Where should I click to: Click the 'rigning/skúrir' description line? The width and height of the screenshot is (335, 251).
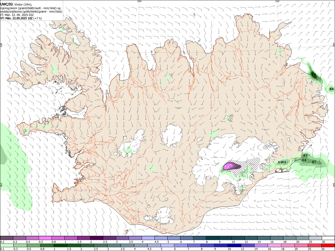click(x=30, y=8)
